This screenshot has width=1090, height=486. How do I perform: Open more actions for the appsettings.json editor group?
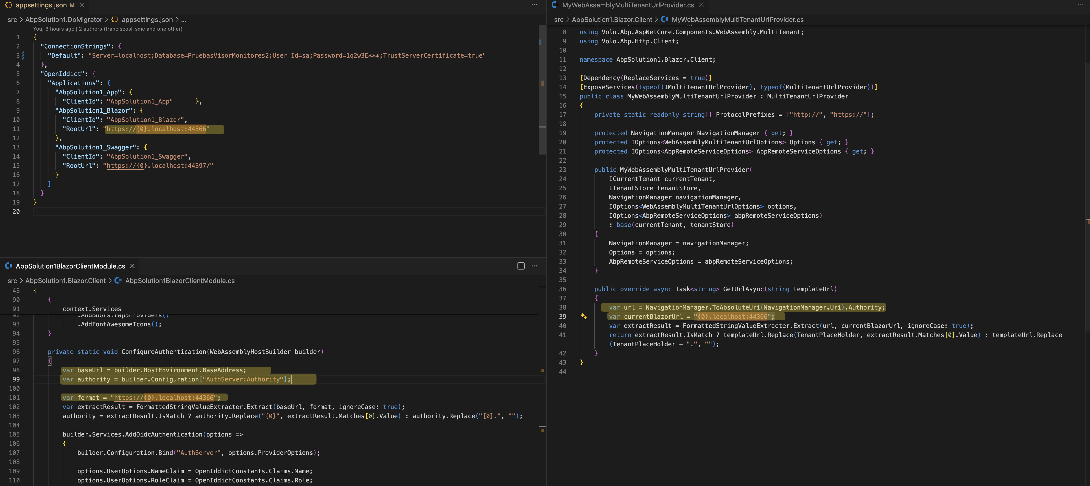pos(534,5)
